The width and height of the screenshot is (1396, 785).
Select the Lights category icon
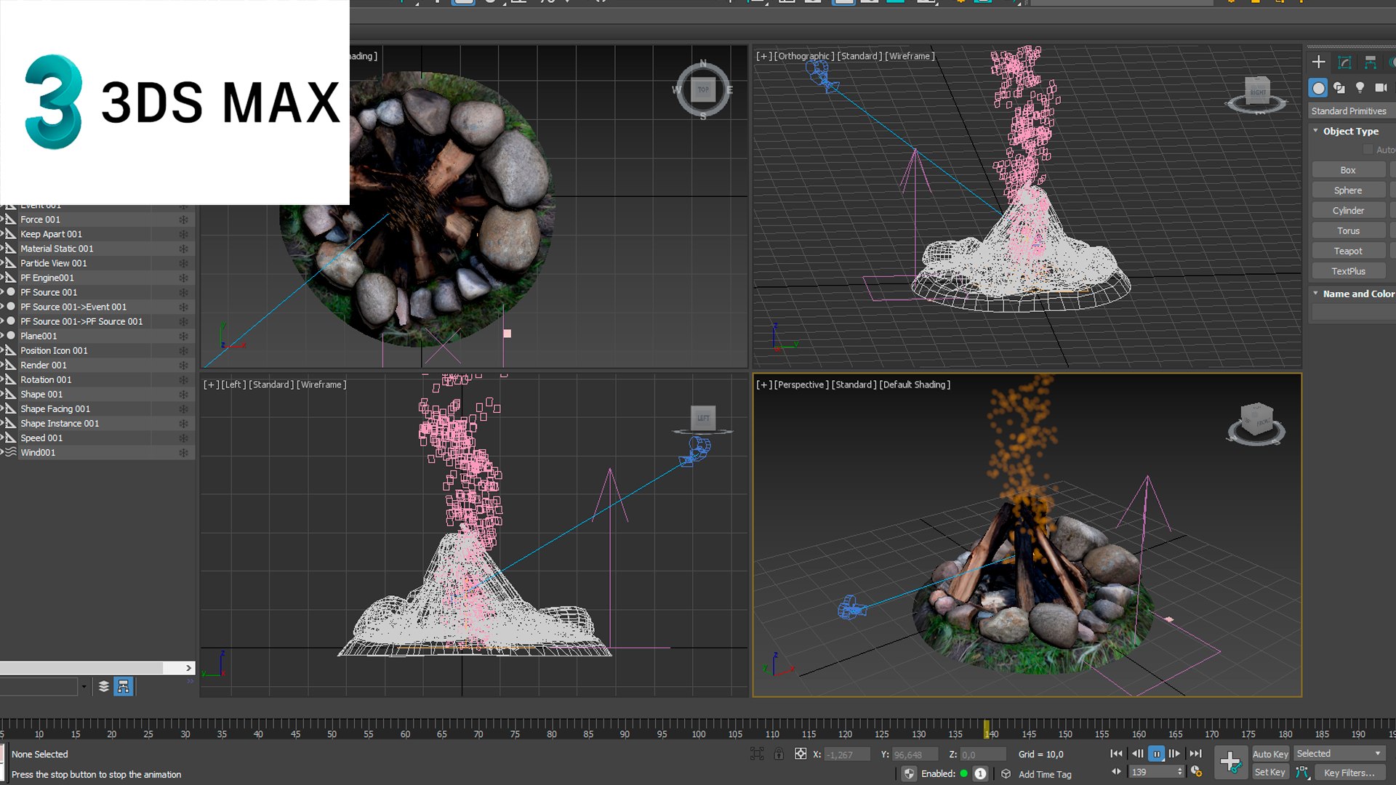point(1360,88)
